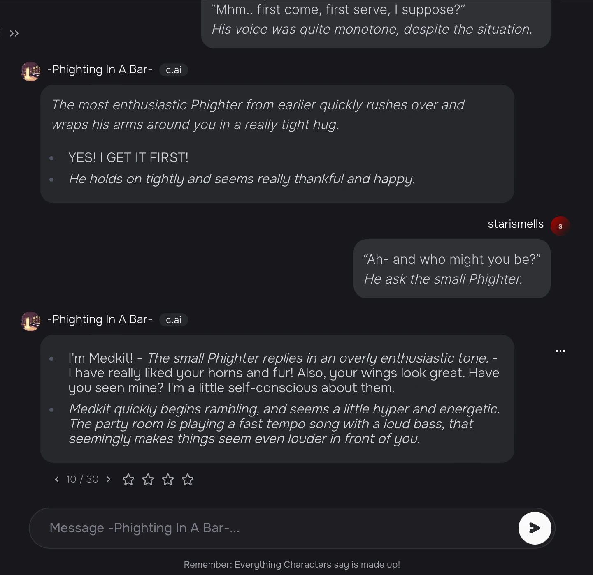Select the "I'm Medkit!" reply bubble
This screenshot has height=575, width=593.
click(277, 398)
